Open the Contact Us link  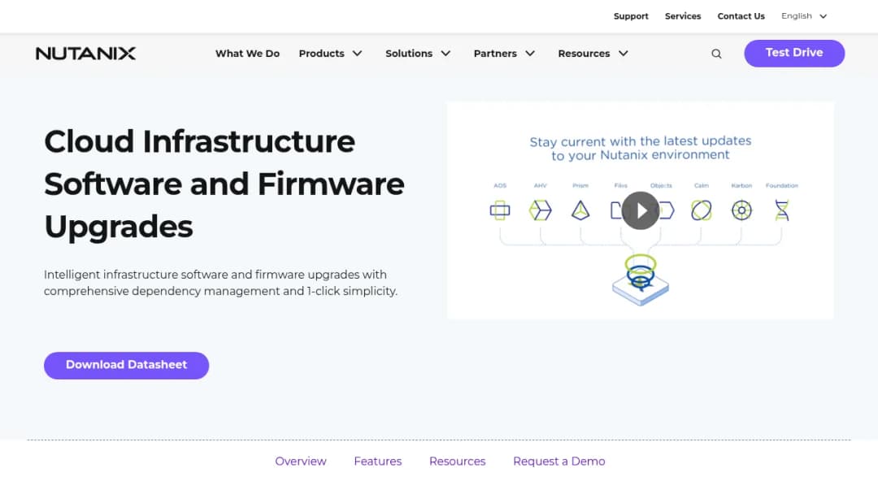741,16
